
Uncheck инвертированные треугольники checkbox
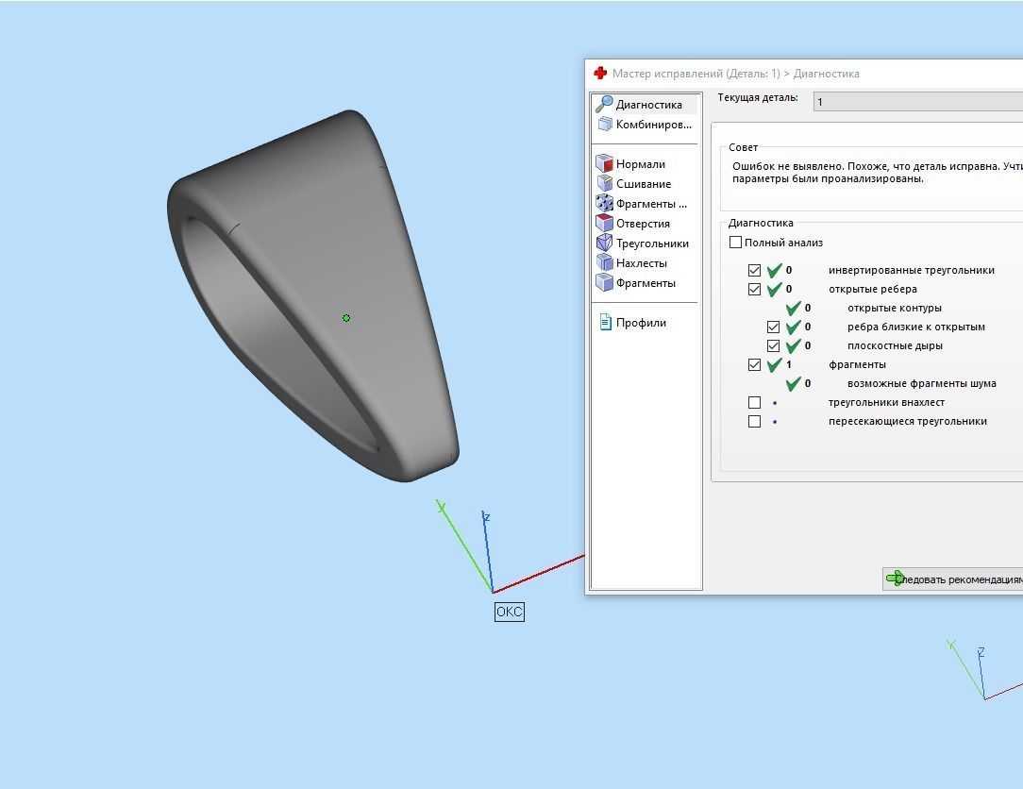tap(754, 270)
